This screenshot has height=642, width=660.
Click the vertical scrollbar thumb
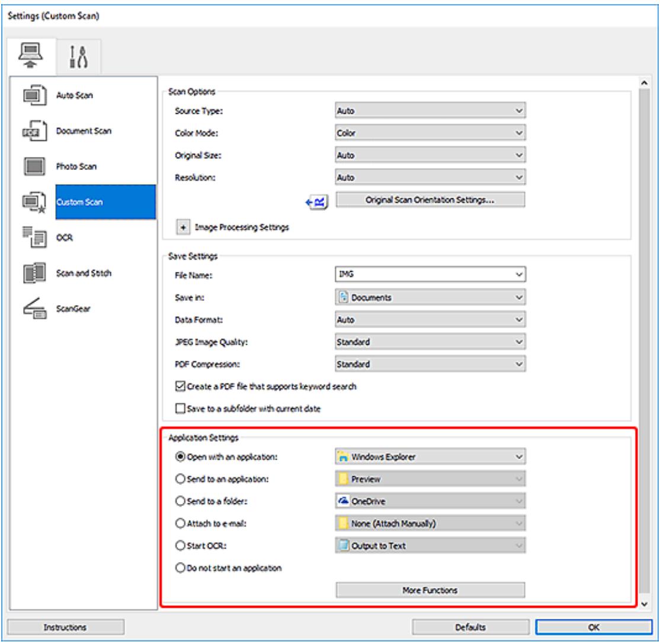coord(644,342)
